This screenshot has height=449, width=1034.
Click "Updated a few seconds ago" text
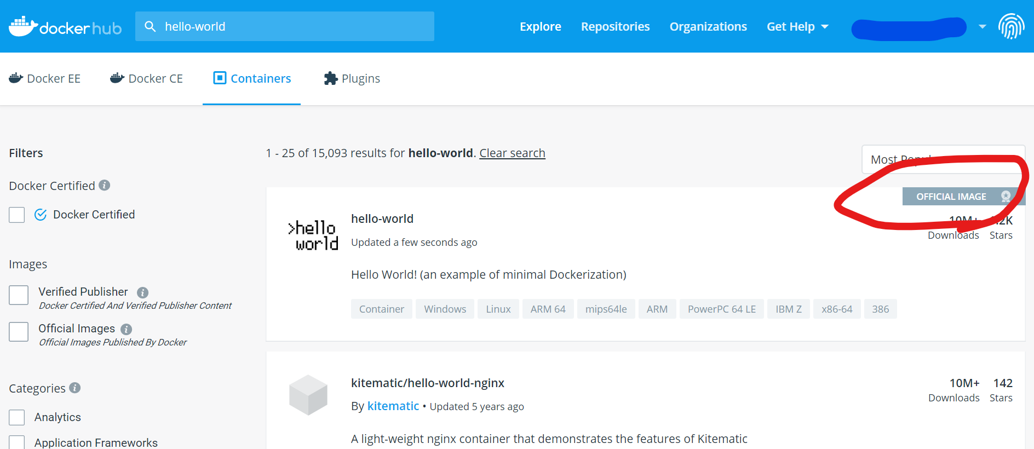[x=414, y=242]
